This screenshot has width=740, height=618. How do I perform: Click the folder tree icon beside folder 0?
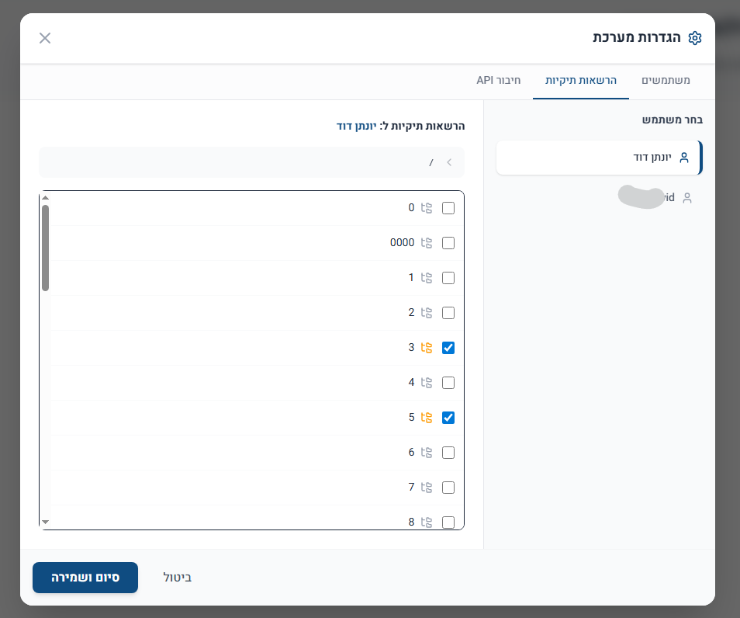pos(426,208)
